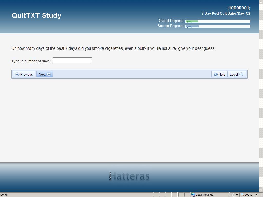Click the 'Type in number of days:' label
The height and width of the screenshot is (197, 263).
(31, 61)
